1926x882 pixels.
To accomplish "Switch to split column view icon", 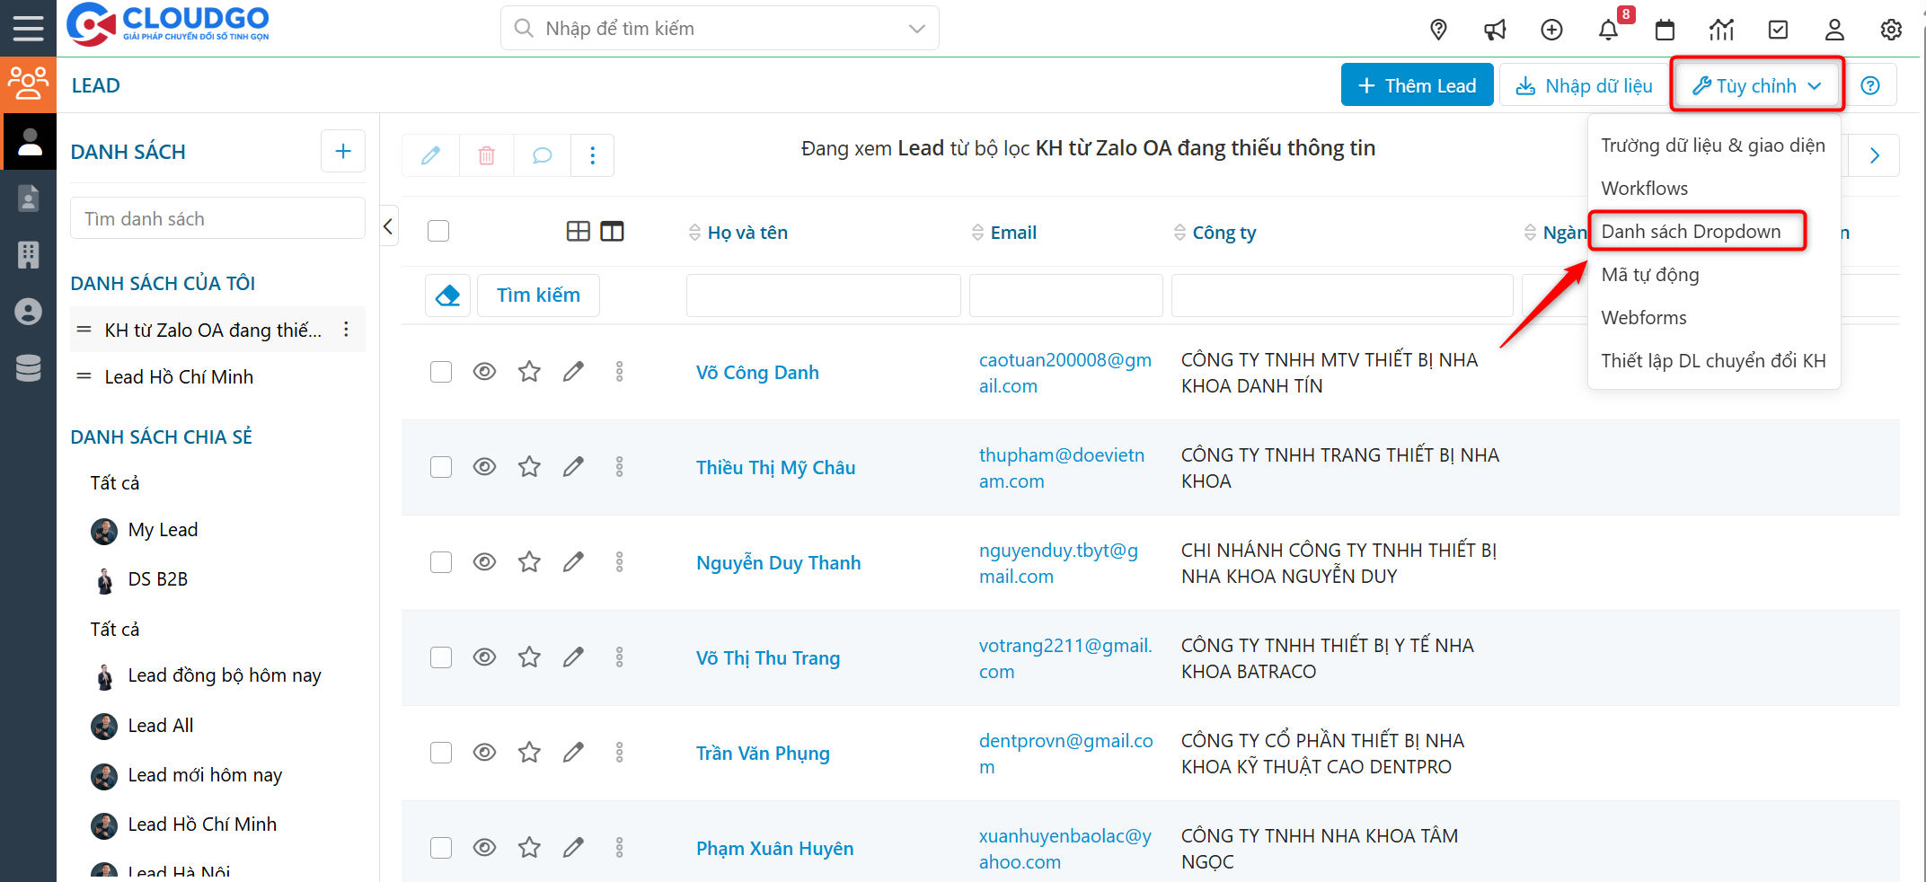I will tap(612, 232).
